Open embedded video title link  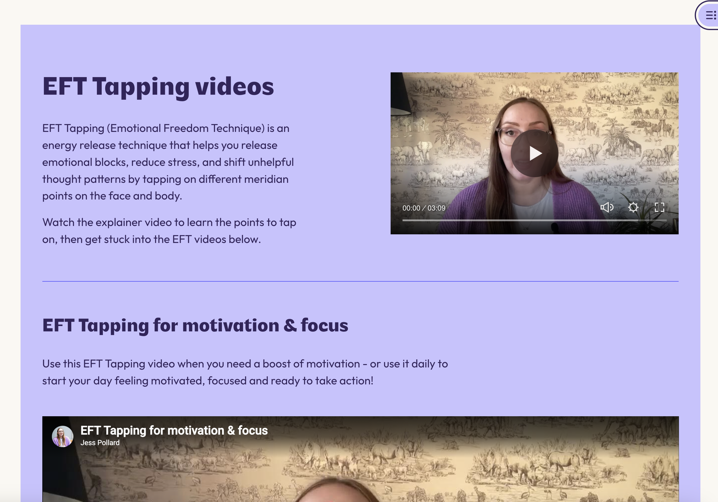pos(174,431)
